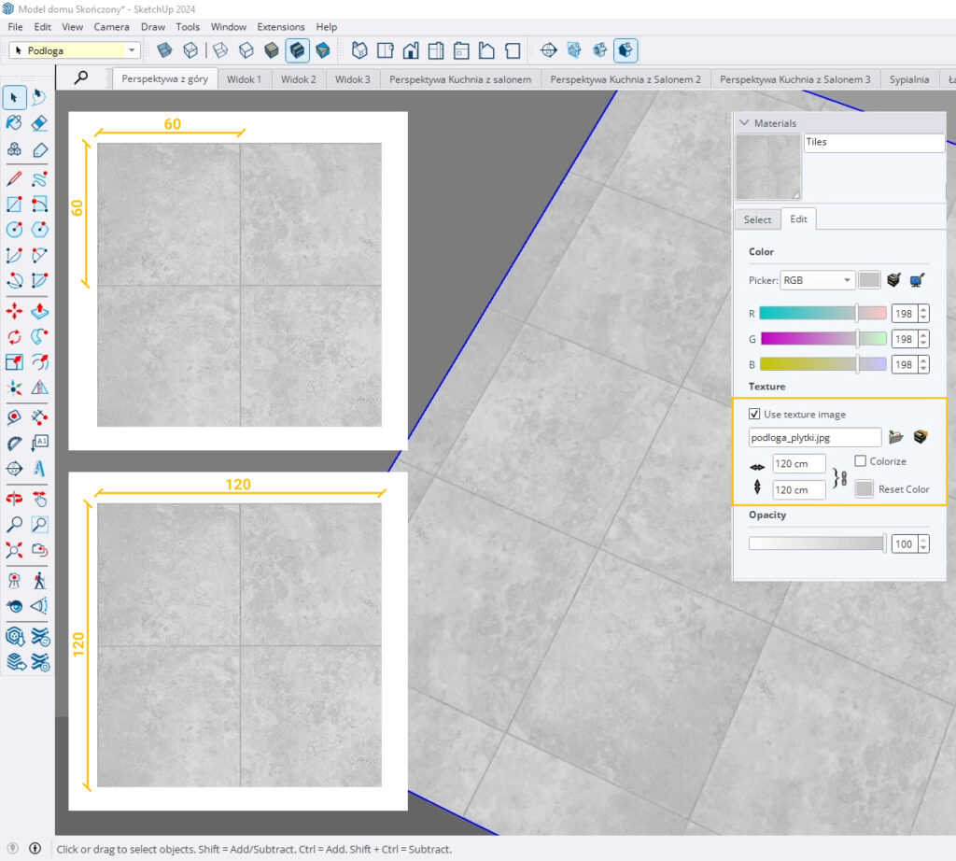Click the Opacity slider

click(x=817, y=543)
